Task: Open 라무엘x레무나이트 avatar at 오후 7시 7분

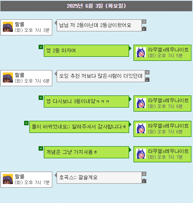Action: tap(141, 154)
